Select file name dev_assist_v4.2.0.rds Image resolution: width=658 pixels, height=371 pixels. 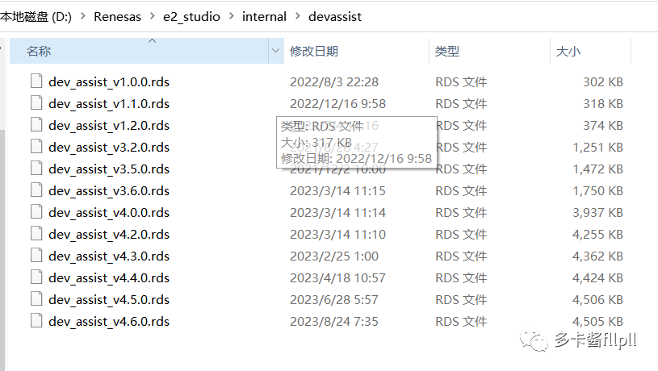coord(109,235)
